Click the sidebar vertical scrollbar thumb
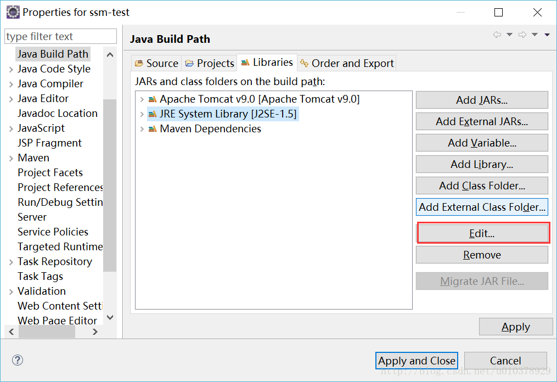Image resolution: width=557 pixels, height=382 pixels. pos(110,185)
